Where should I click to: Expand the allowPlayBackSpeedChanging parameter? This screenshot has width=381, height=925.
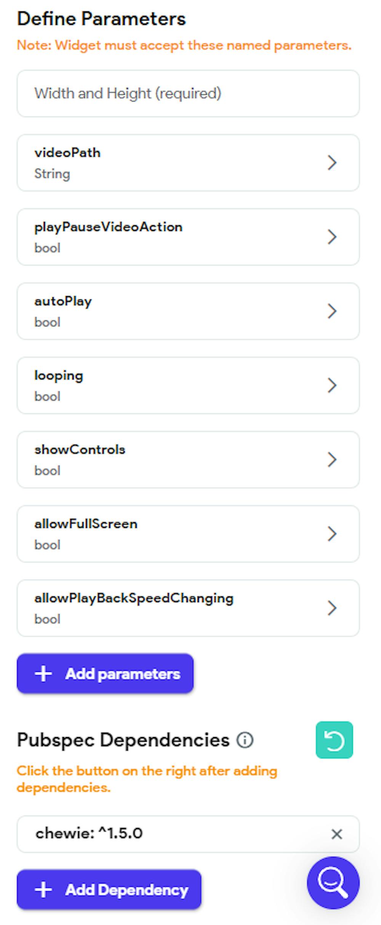click(x=333, y=608)
